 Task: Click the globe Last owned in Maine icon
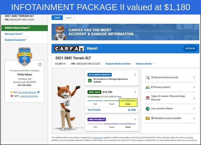pyautogui.click(x=147, y=108)
